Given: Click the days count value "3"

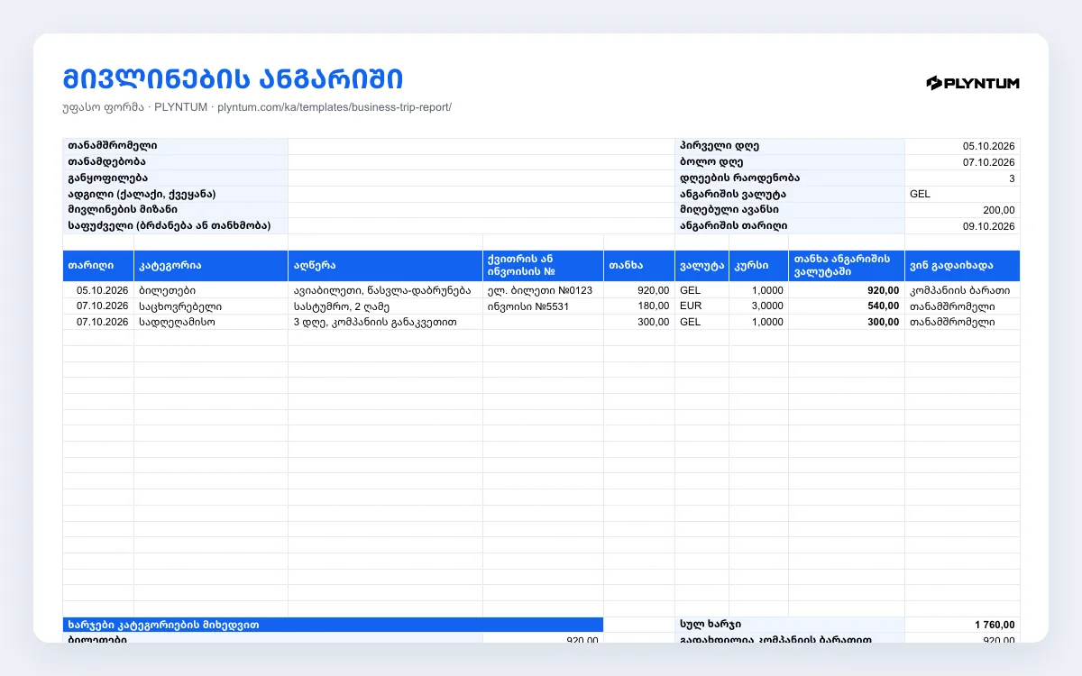Looking at the screenshot, I should point(962,178).
